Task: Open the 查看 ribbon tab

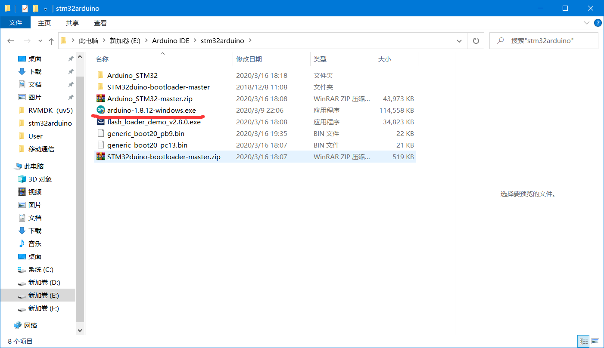Action: (x=100, y=23)
